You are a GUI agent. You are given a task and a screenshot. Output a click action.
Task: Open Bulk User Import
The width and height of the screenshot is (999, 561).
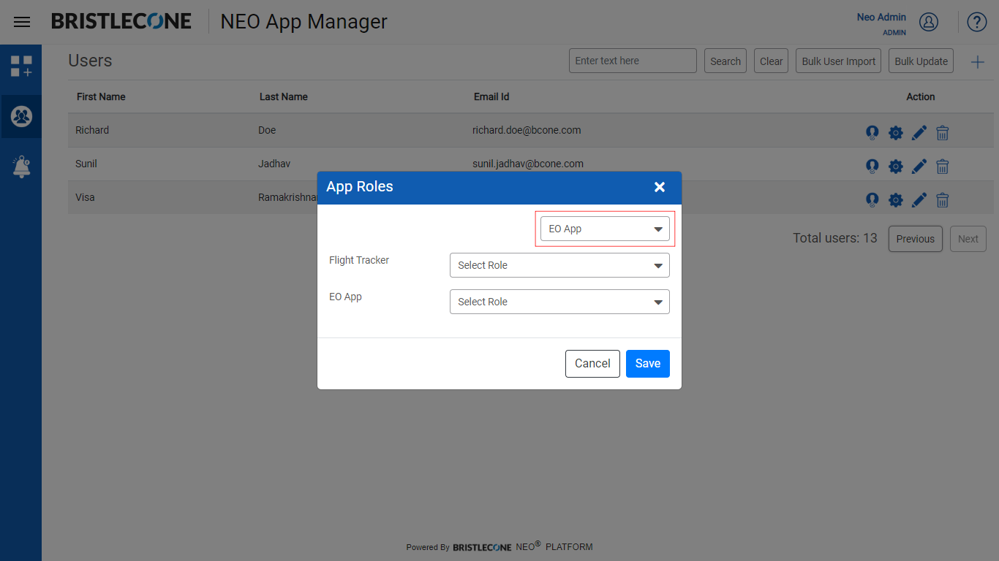(x=839, y=61)
